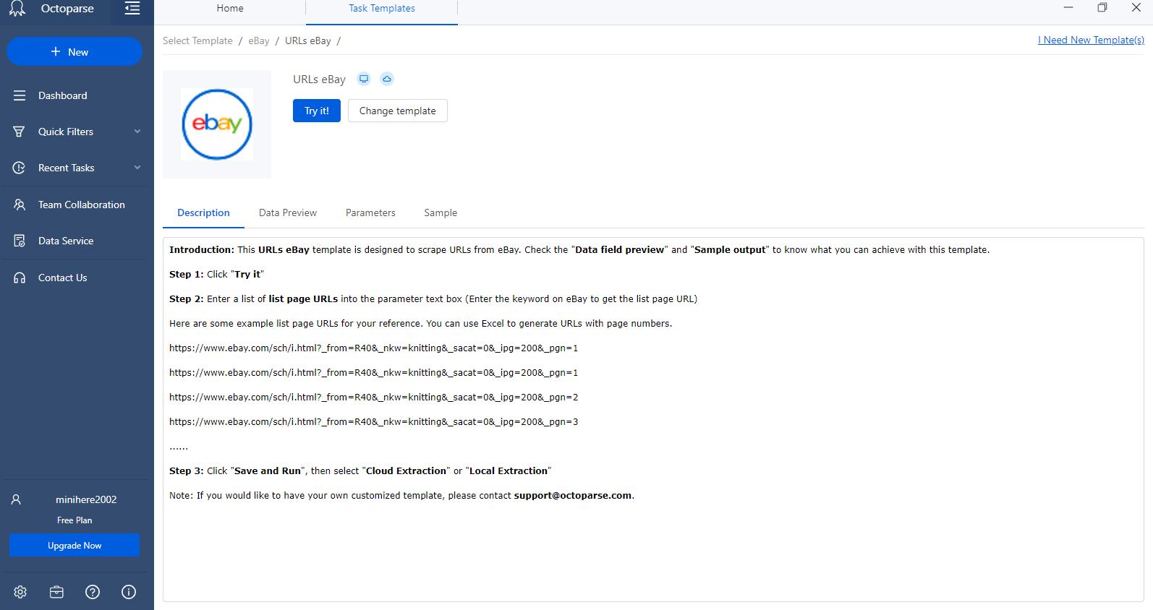Open the Sample tab

click(441, 213)
